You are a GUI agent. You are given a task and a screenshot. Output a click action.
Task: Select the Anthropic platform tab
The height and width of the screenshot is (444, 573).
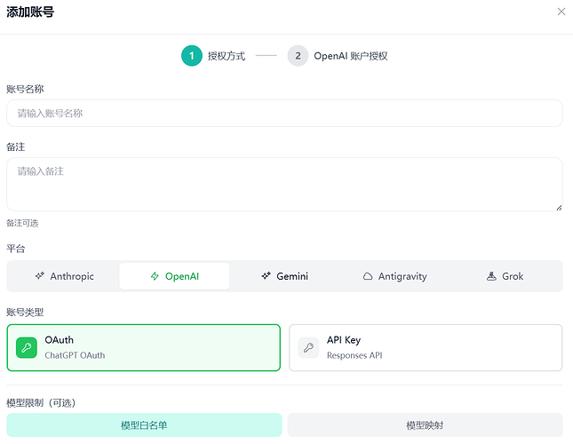tap(65, 276)
